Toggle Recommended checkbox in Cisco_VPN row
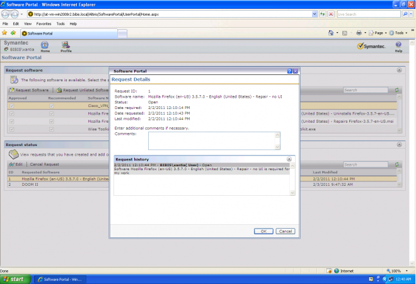416x284 pixels. (x=52, y=106)
